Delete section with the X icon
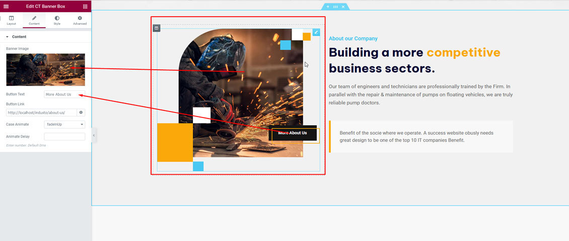Screen dimensions: 569x241 [343, 7]
